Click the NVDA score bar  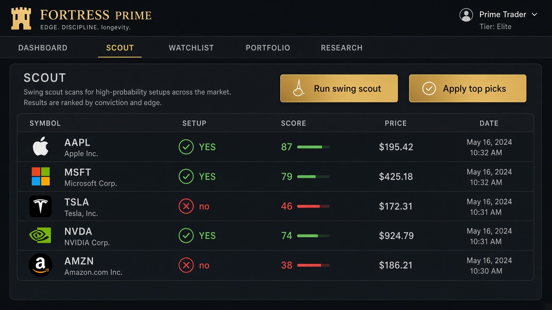coord(314,236)
